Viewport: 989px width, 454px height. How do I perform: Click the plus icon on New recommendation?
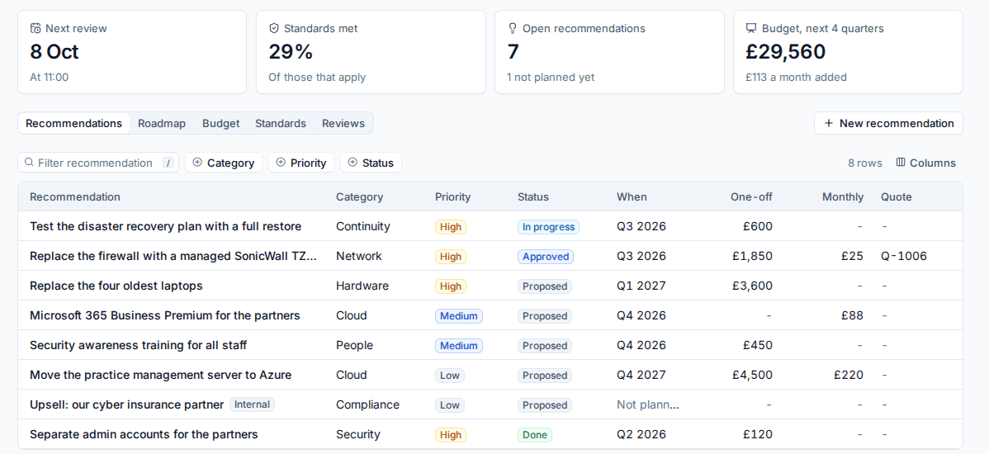[x=829, y=124]
